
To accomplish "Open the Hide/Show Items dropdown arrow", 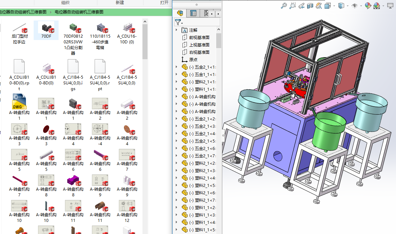I will click(361, 6).
